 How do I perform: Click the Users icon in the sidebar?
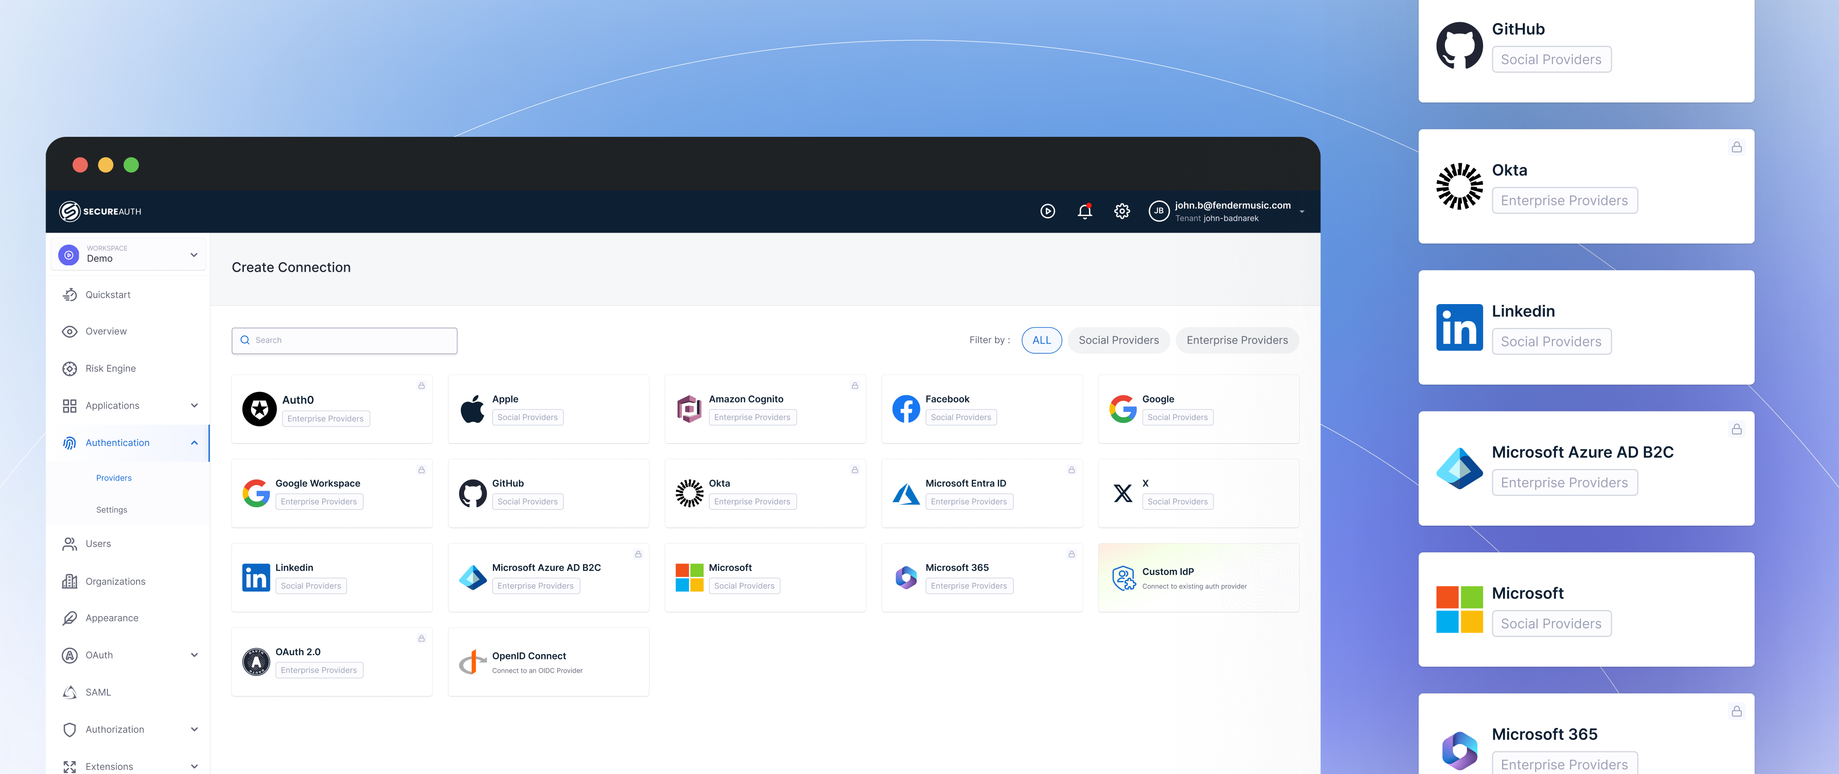tap(69, 543)
